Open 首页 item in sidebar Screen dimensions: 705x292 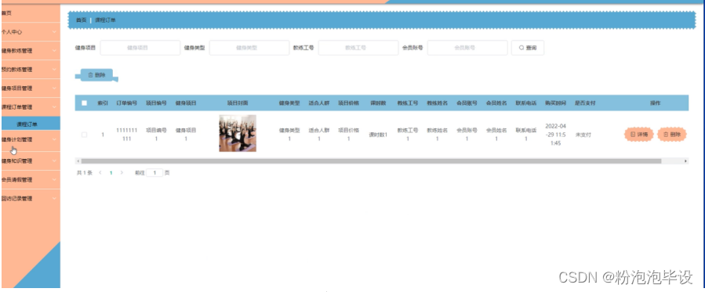[30, 13]
